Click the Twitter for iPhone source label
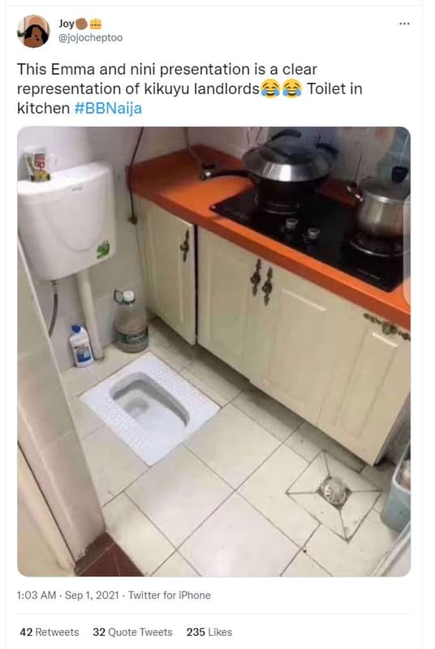 170,595
